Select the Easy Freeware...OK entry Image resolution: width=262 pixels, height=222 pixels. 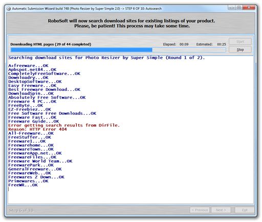(x=32, y=86)
